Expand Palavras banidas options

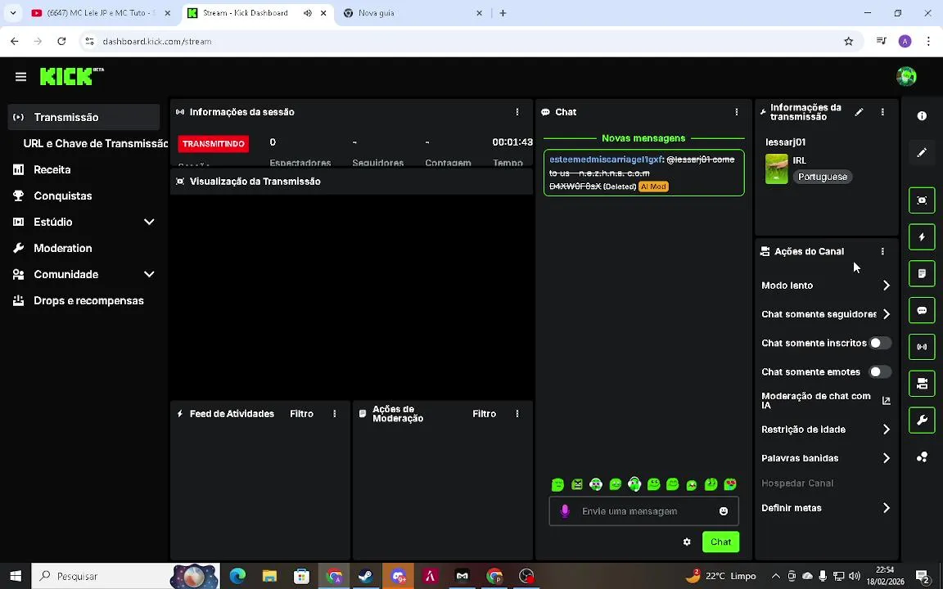tap(886, 458)
